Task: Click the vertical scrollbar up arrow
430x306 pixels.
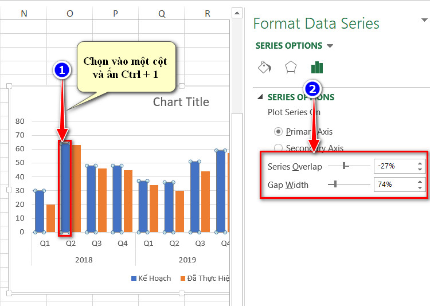Action: (x=237, y=13)
